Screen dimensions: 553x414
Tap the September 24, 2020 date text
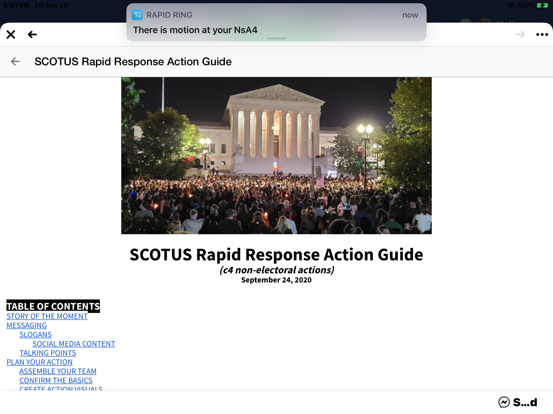point(276,280)
